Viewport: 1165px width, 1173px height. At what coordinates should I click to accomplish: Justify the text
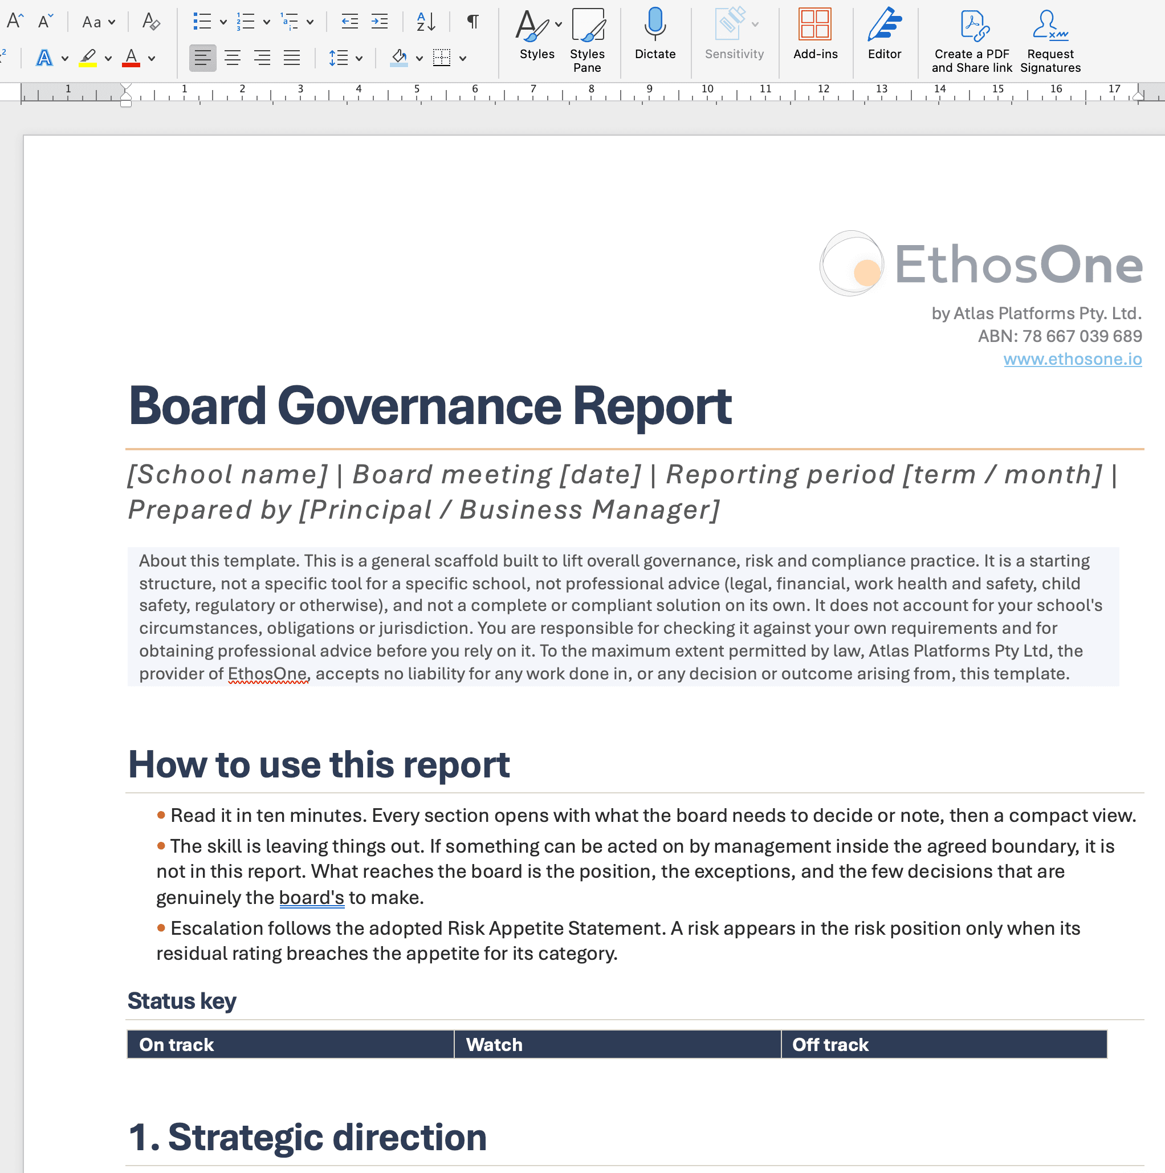pos(292,58)
